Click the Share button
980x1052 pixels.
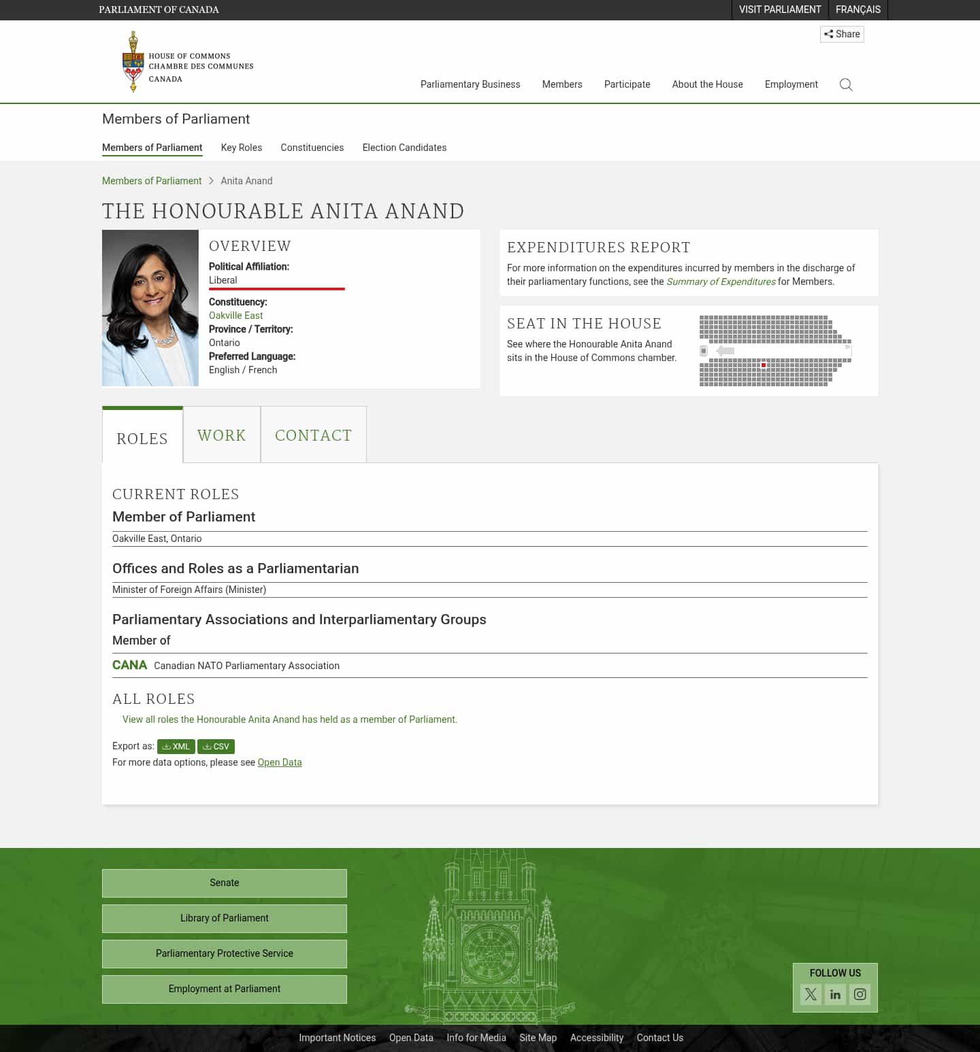(x=842, y=34)
